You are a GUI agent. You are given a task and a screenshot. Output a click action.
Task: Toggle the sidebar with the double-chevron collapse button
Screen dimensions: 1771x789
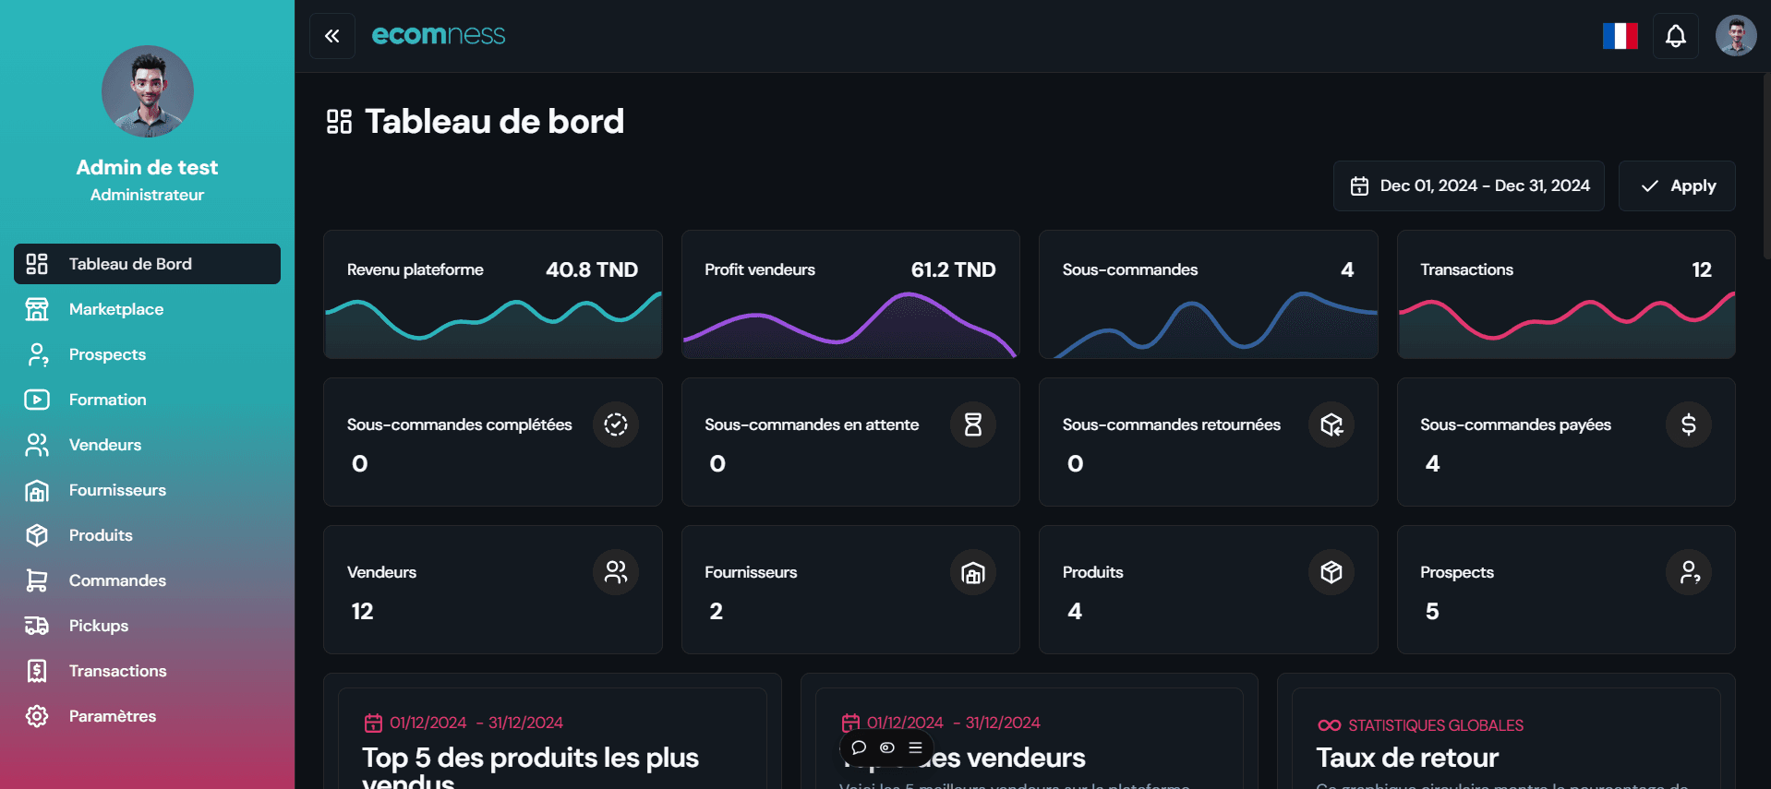click(331, 35)
